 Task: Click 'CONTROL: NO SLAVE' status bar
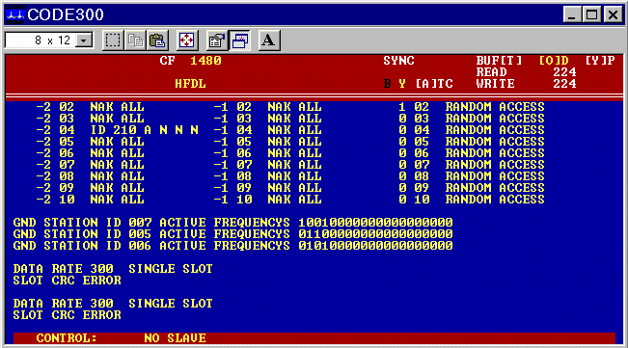tap(314, 338)
